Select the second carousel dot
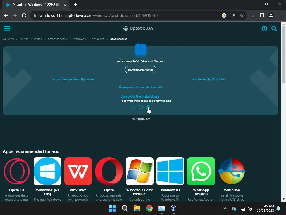This screenshot has width=286, height=215. click(x=140, y=107)
